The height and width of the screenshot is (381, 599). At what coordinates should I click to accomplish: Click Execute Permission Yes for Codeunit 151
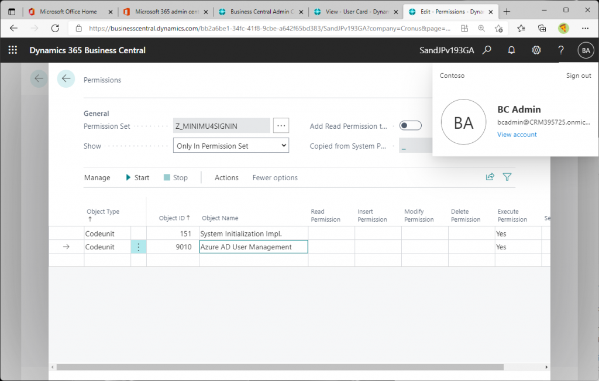tap(518, 234)
